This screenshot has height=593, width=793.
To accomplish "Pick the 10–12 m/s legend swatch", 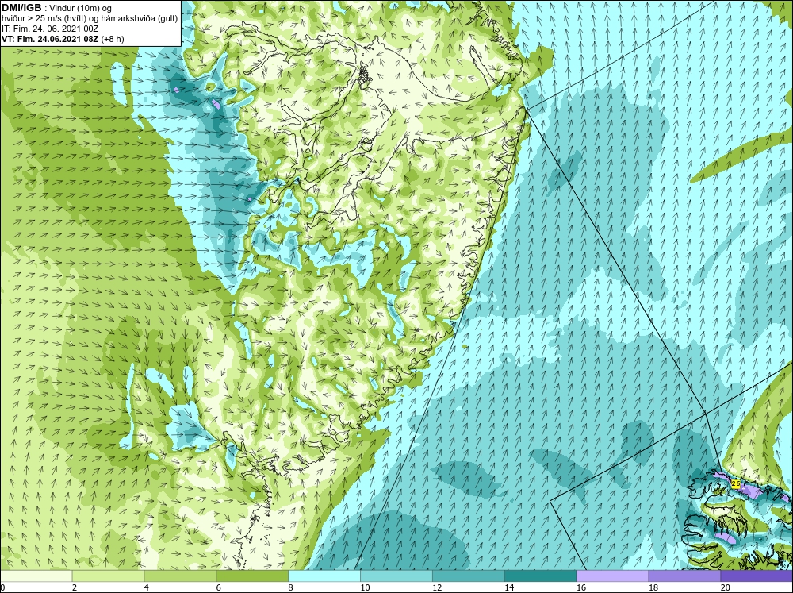I will click(x=396, y=576).
